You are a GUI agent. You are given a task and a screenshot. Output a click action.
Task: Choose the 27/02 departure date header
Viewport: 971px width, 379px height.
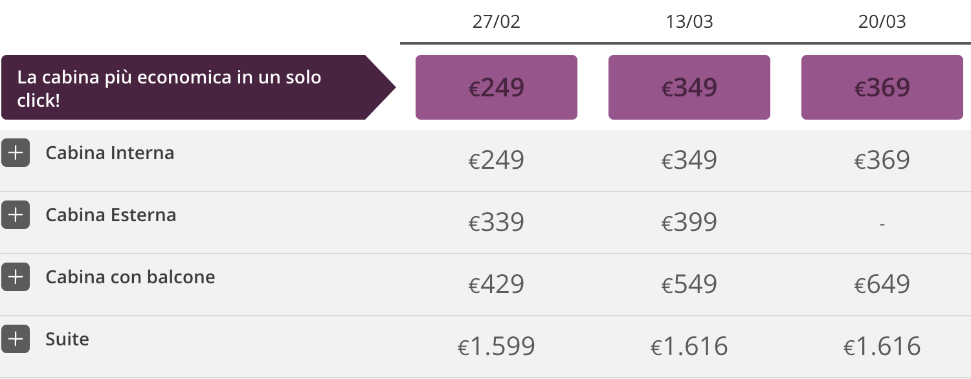(x=497, y=21)
